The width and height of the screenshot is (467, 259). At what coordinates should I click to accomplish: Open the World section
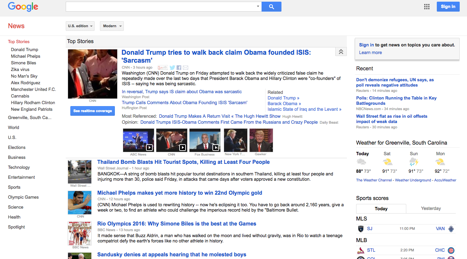(14, 127)
